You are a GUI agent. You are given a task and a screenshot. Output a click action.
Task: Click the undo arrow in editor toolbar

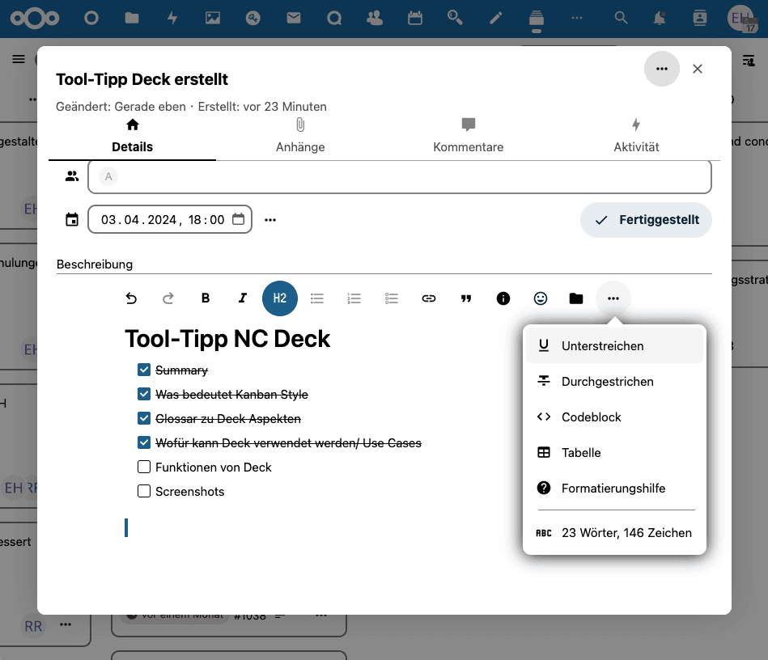pos(131,298)
